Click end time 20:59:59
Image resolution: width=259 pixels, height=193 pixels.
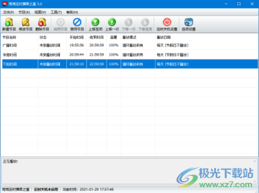[96, 45]
